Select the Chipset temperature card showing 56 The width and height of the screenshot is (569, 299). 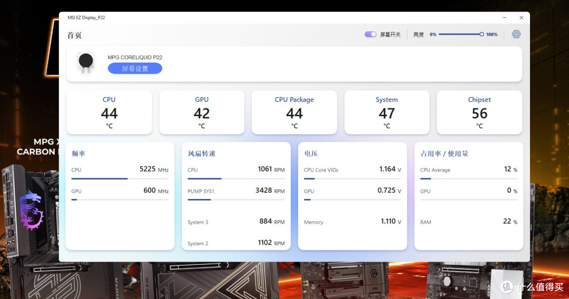(x=479, y=112)
